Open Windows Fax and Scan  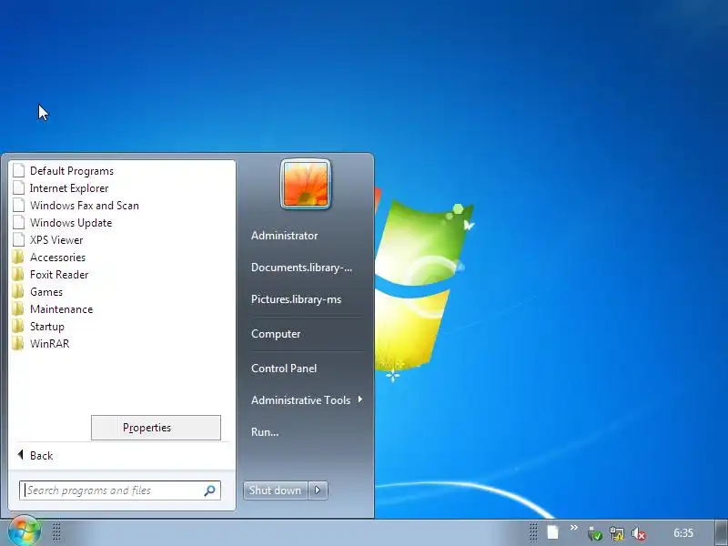point(85,206)
